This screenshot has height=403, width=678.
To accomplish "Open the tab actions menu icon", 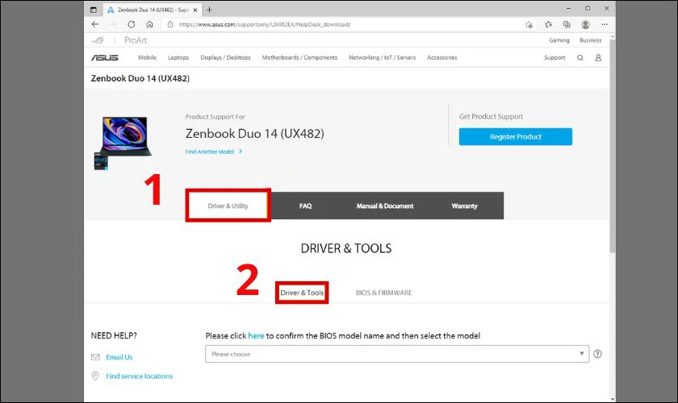I will [94, 10].
